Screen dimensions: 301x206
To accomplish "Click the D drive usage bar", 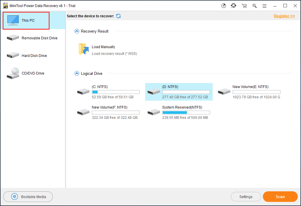I will (x=186, y=92).
